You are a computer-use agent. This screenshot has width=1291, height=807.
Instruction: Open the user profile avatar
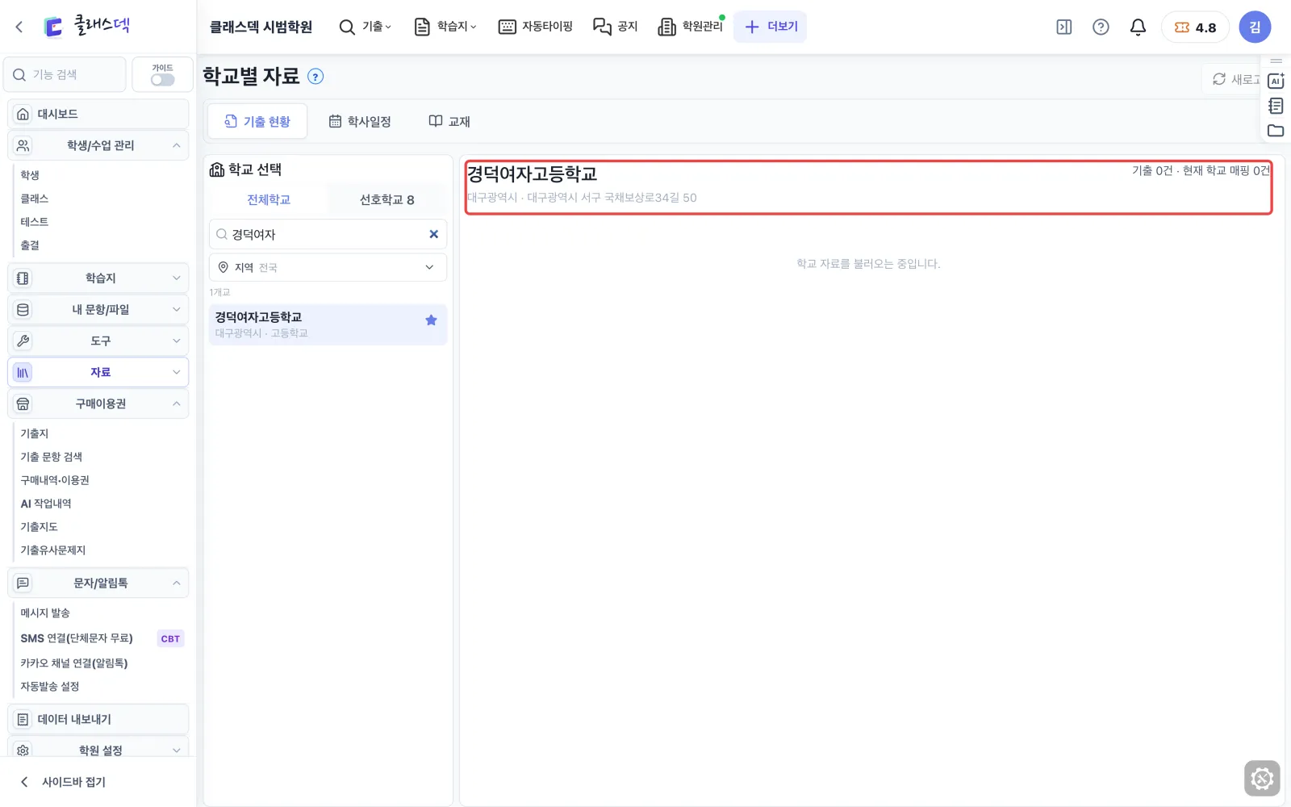click(x=1255, y=27)
